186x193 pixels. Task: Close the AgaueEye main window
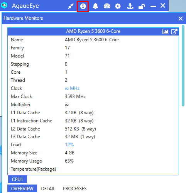(x=163, y=5)
